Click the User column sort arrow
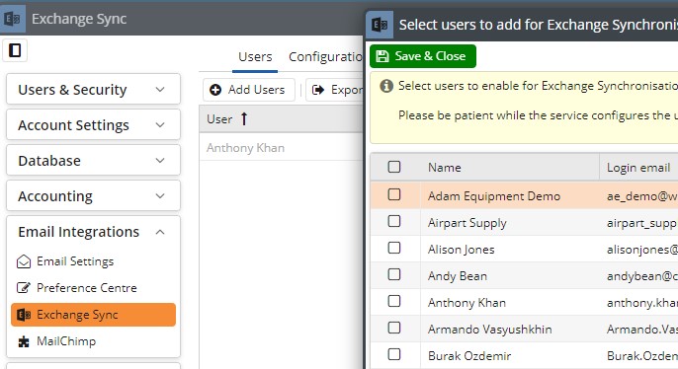The width and height of the screenshot is (678, 369). tap(244, 118)
